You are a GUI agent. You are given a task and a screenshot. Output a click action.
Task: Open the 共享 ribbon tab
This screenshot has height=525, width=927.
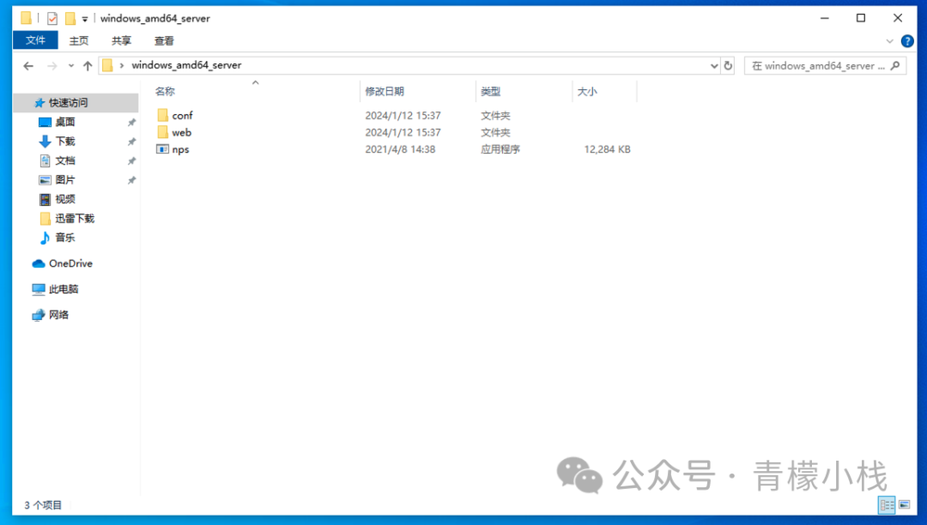[x=121, y=41]
